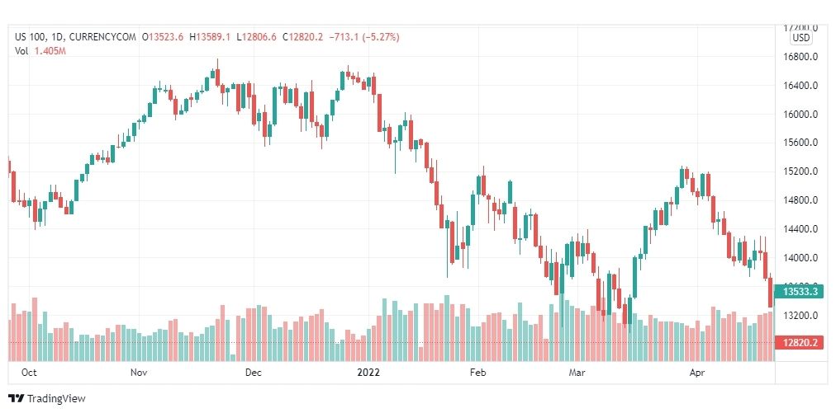Click the 14000.0 price scale label
This screenshot has height=413, width=836.
tap(803, 258)
